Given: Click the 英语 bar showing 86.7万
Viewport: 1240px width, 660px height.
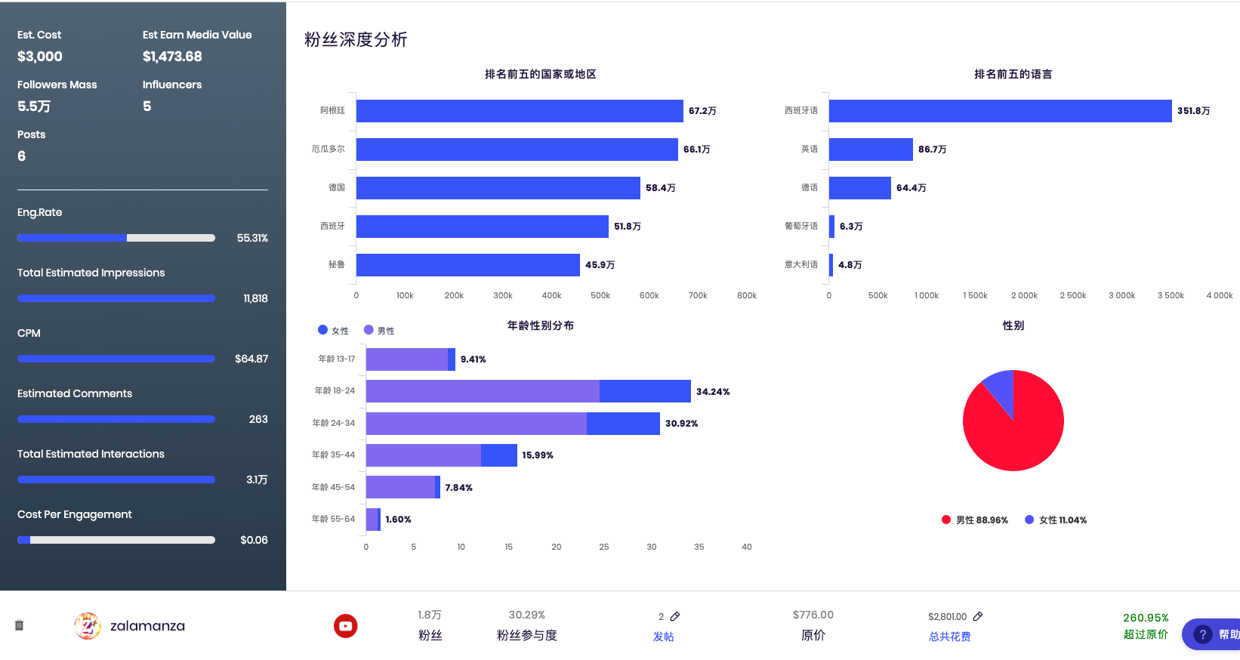Looking at the screenshot, I should coord(871,150).
